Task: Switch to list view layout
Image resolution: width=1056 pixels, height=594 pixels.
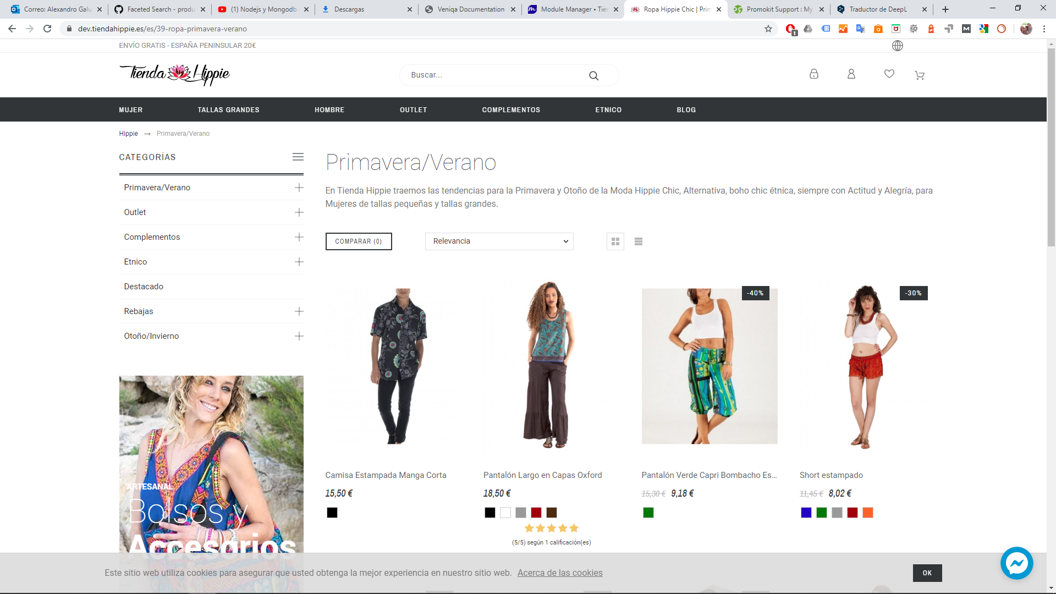Action: [x=639, y=241]
